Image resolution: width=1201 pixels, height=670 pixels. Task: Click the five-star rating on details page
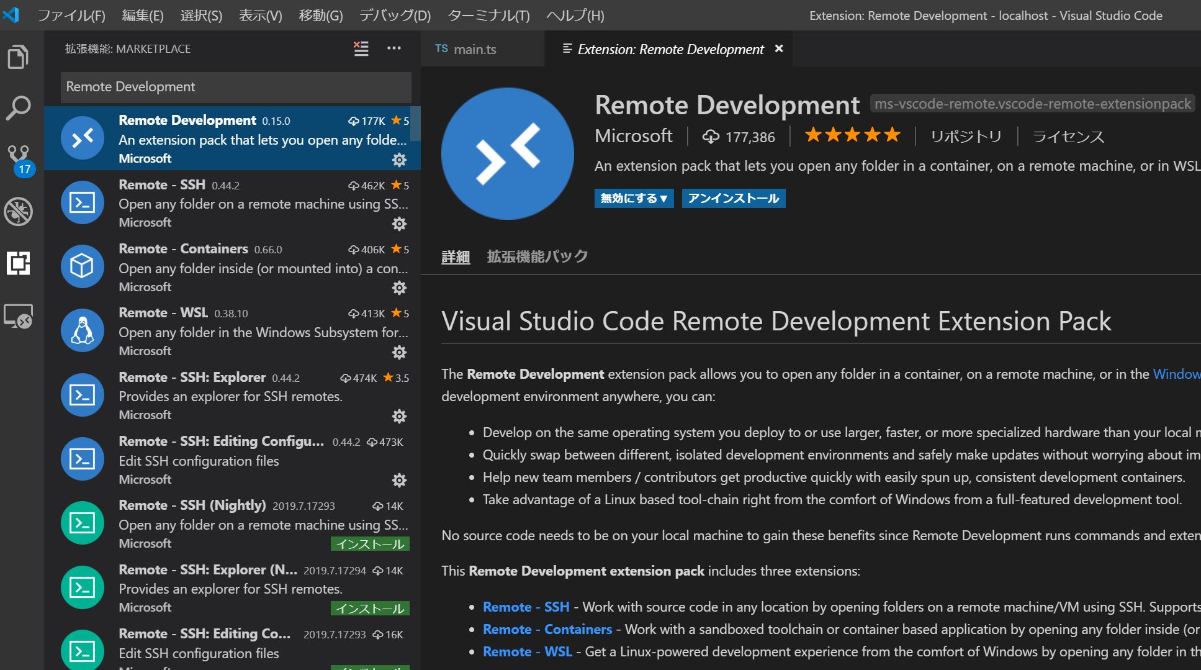pyautogui.click(x=852, y=135)
